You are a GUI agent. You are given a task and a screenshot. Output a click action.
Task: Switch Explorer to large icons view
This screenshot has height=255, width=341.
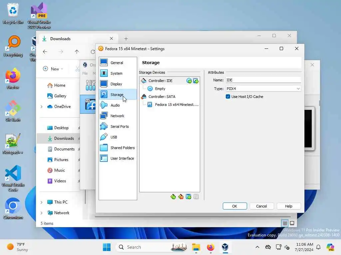pyautogui.click(x=292, y=223)
